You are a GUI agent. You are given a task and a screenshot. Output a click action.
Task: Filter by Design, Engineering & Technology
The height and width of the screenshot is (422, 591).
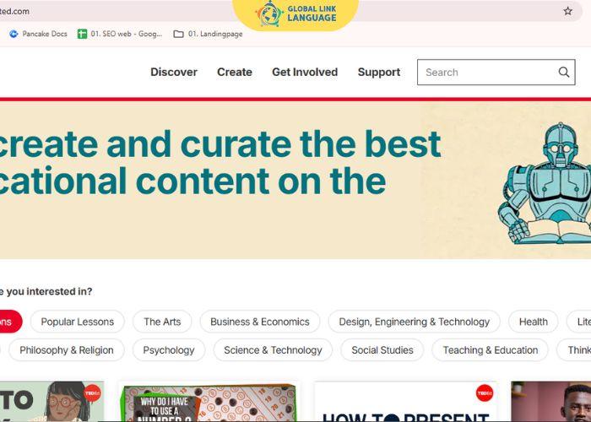click(x=414, y=322)
